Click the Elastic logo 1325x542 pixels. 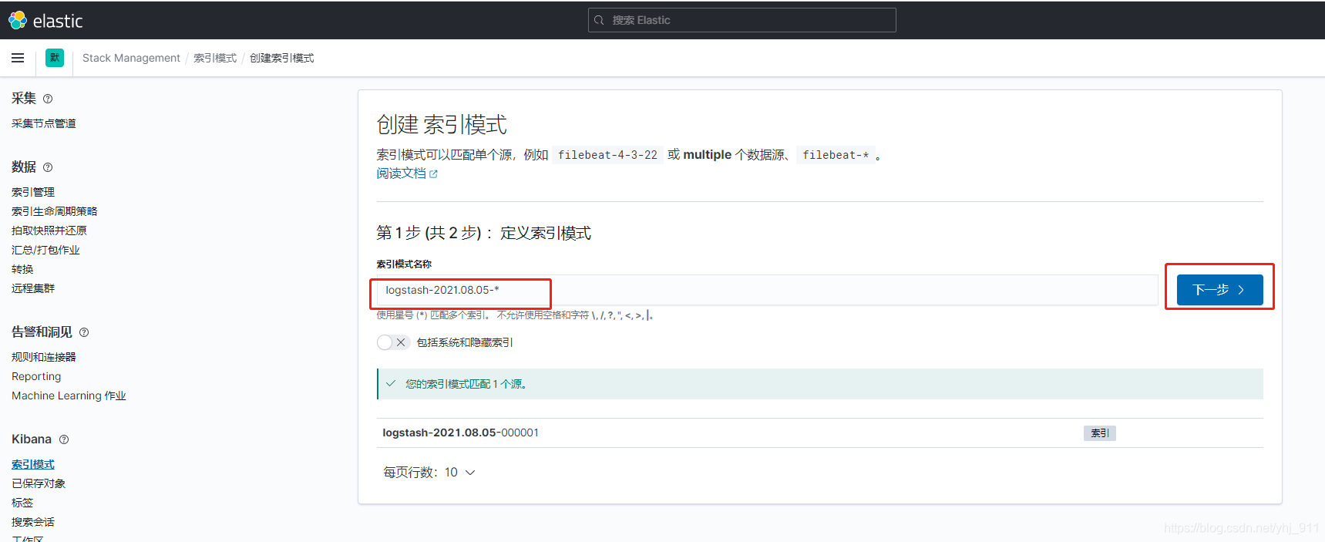click(x=45, y=21)
